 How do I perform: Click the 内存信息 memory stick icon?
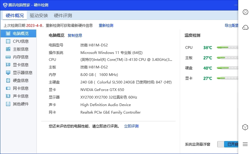8,57
